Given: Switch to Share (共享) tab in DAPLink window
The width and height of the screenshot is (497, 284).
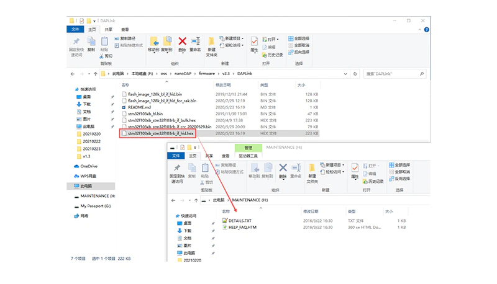Looking at the screenshot, I should click(108, 29).
